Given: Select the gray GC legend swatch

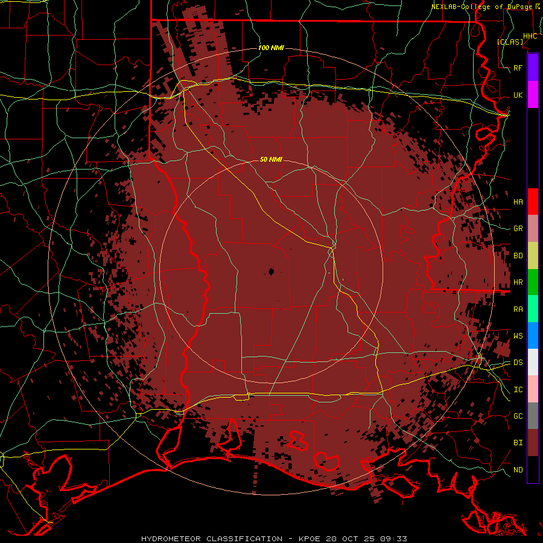Looking at the screenshot, I should tap(533, 416).
